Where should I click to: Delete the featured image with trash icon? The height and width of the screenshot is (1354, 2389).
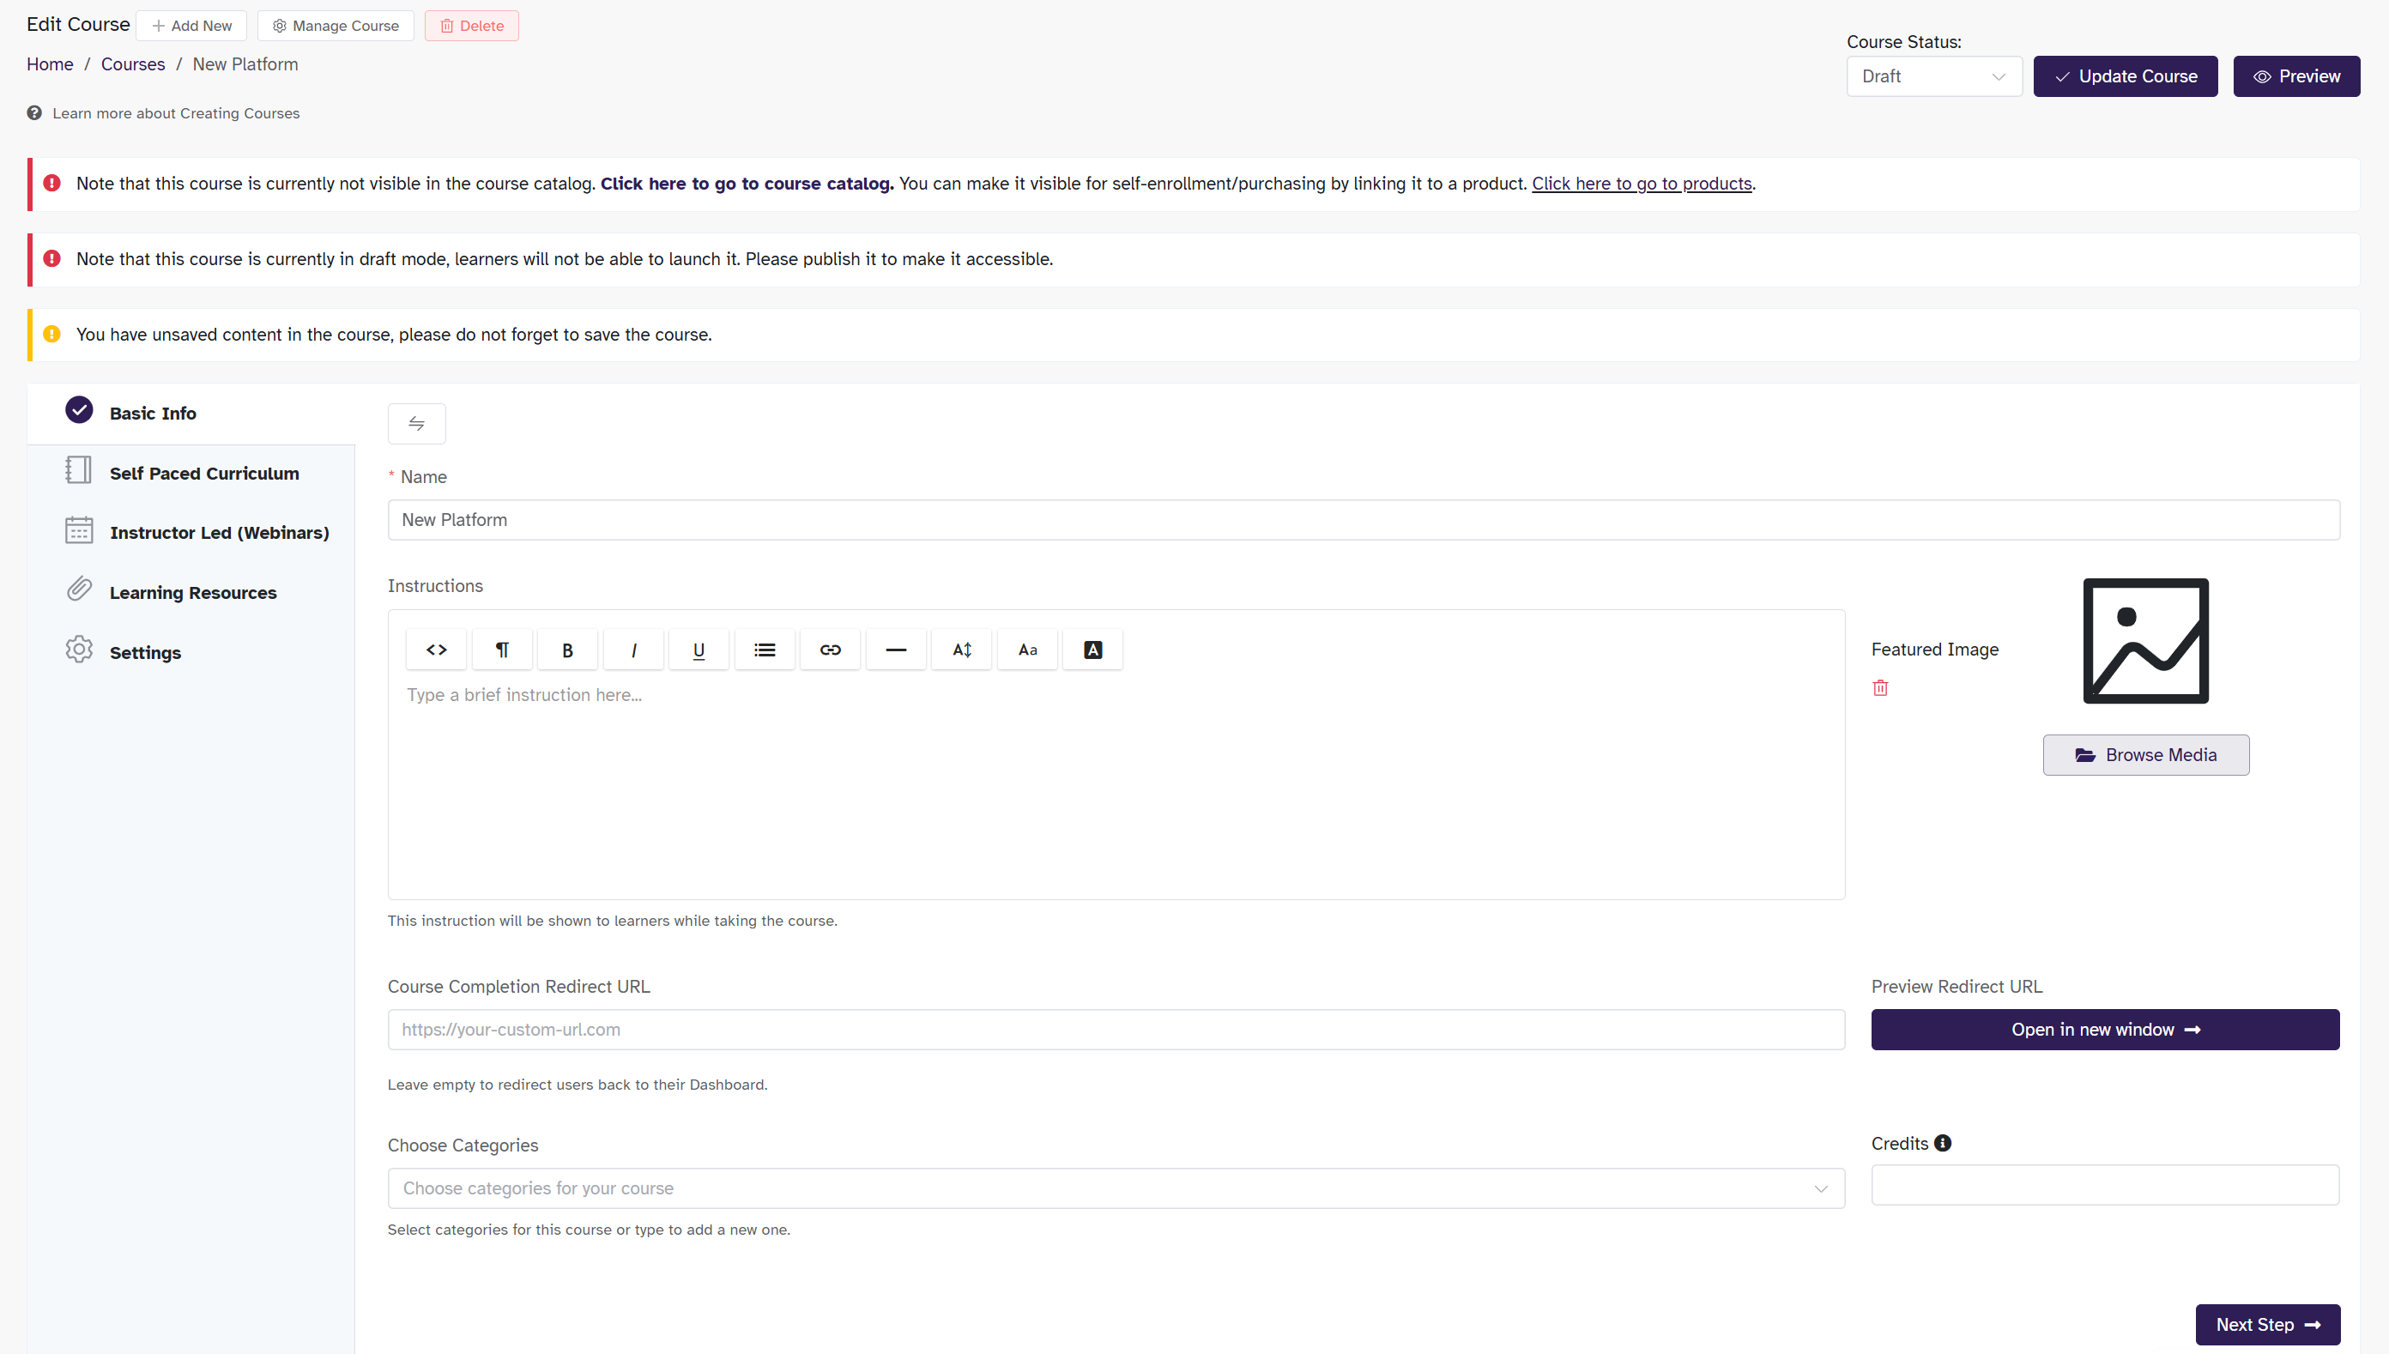click(x=1880, y=688)
